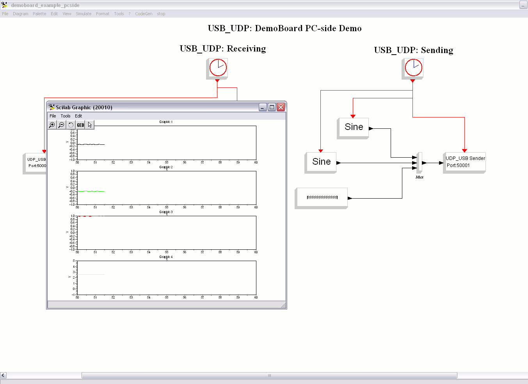The width and height of the screenshot is (528, 384).
Task: Open the Palette menu
Action: [x=39, y=14]
